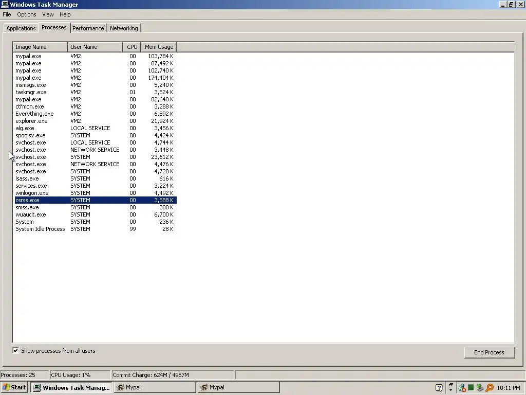Switch to first Mypal taskbar window
The width and height of the screenshot is (526, 395).
155,387
